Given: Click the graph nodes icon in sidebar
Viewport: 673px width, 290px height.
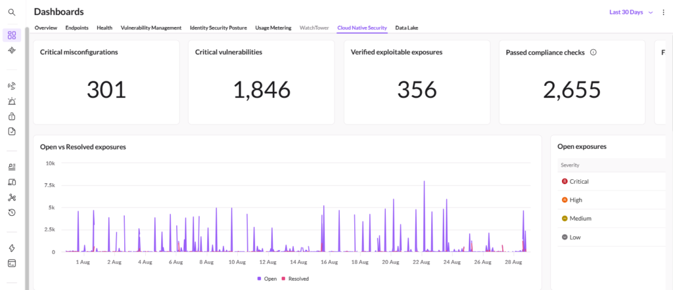Looking at the screenshot, I should [x=12, y=197].
